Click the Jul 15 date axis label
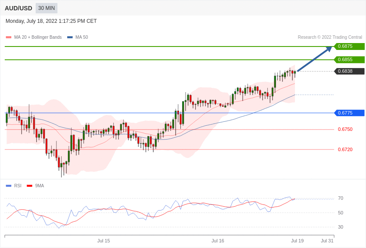 point(103,241)
